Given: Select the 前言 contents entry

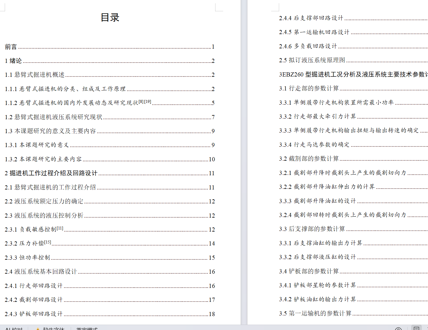Looking at the screenshot, I should tap(110, 47).
